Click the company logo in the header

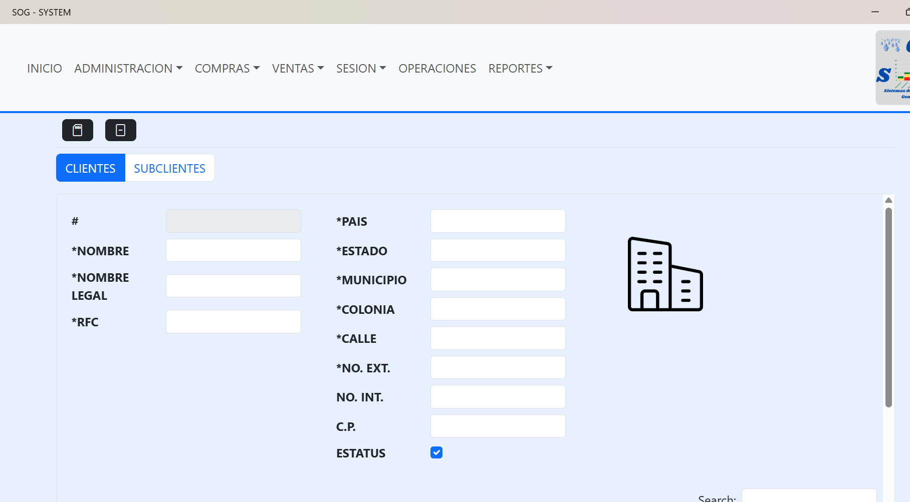click(893, 68)
